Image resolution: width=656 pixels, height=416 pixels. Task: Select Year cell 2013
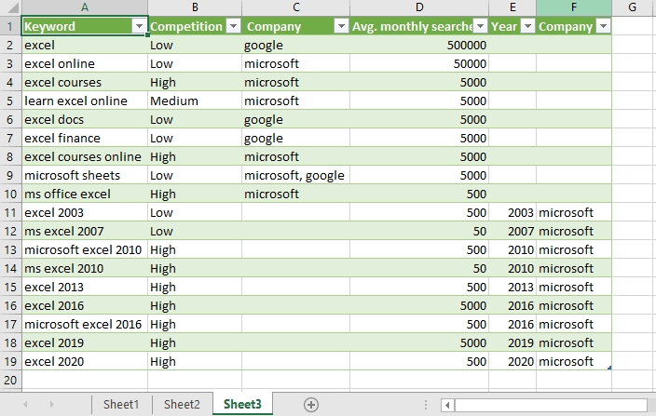point(512,287)
